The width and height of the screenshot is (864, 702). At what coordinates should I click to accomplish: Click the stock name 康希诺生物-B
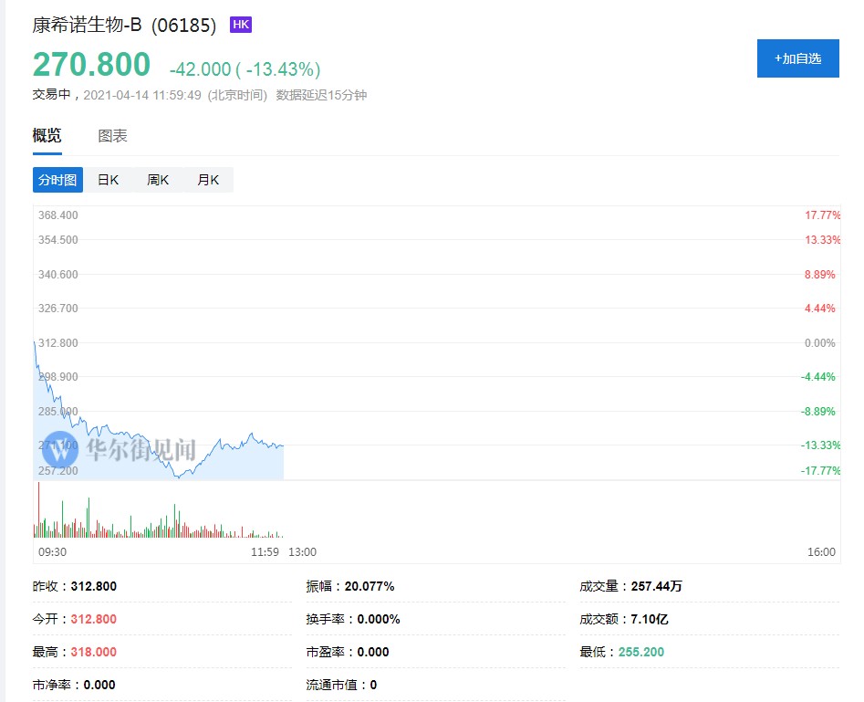(87, 26)
